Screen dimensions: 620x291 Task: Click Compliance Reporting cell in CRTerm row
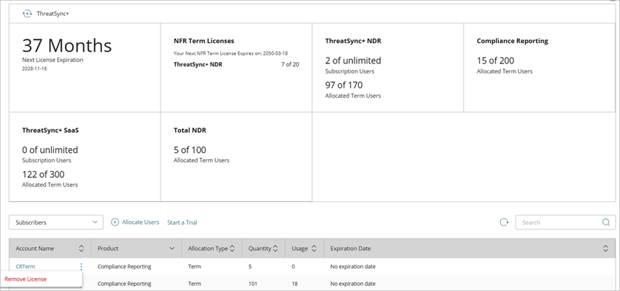[x=125, y=266]
